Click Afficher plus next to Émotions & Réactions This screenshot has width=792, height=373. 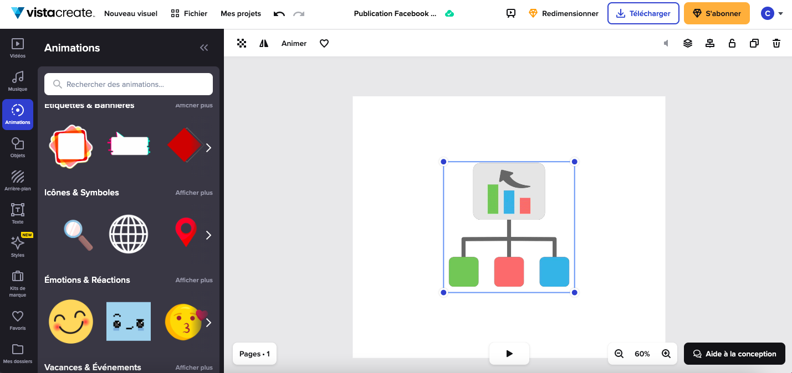194,280
